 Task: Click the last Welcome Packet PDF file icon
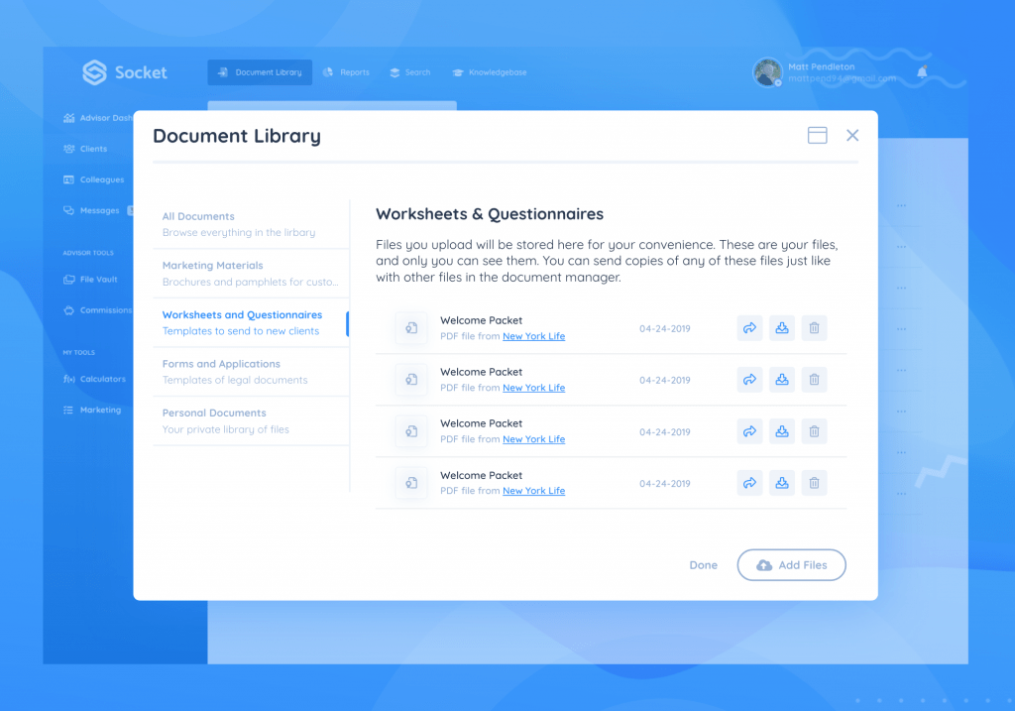click(x=411, y=483)
